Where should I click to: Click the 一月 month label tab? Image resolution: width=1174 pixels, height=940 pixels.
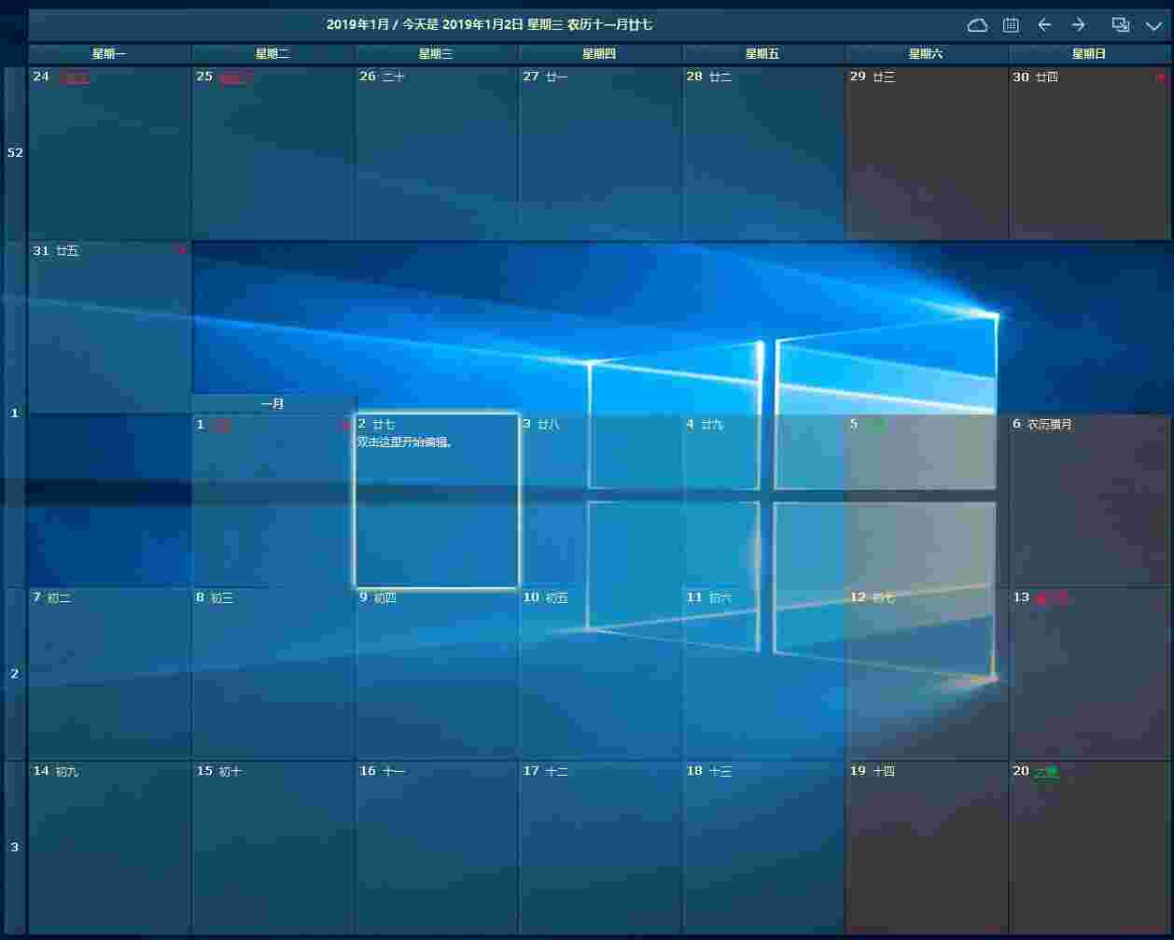click(x=273, y=404)
